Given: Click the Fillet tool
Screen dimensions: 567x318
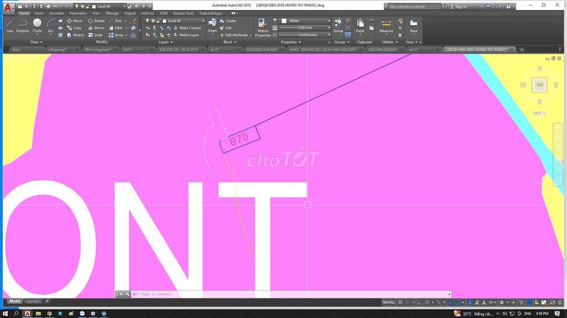Looking at the screenshot, I should pos(116,28).
